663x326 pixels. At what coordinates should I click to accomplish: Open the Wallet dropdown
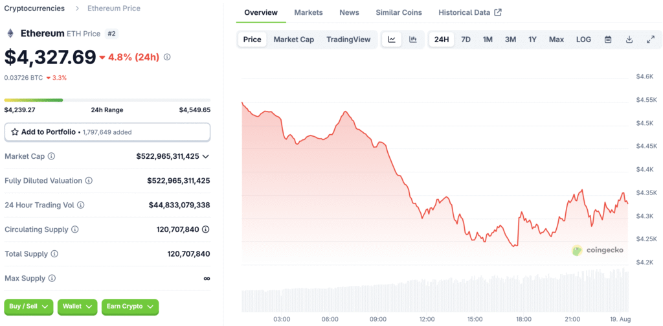pos(77,306)
